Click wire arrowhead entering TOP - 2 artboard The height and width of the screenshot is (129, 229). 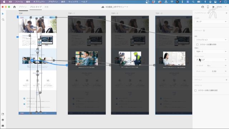pos(110,65)
